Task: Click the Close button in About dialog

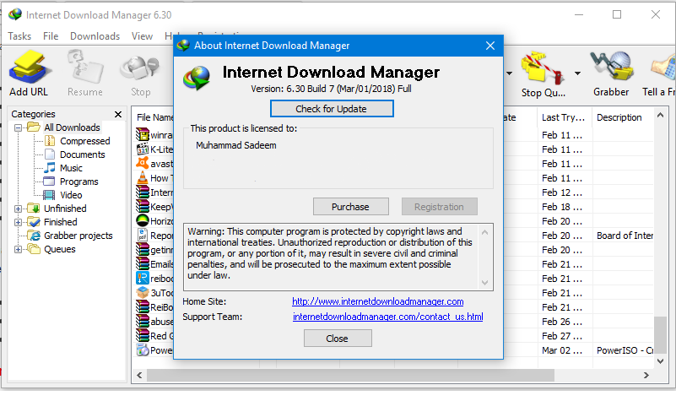Action: [x=338, y=339]
